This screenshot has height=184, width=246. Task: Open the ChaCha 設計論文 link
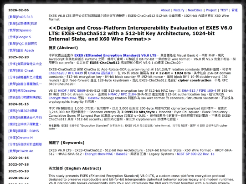(101, 73)
